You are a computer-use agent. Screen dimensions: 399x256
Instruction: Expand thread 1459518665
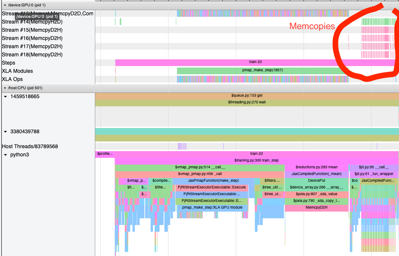[4, 96]
